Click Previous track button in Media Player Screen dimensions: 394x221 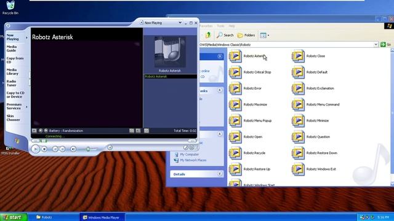[55, 149]
